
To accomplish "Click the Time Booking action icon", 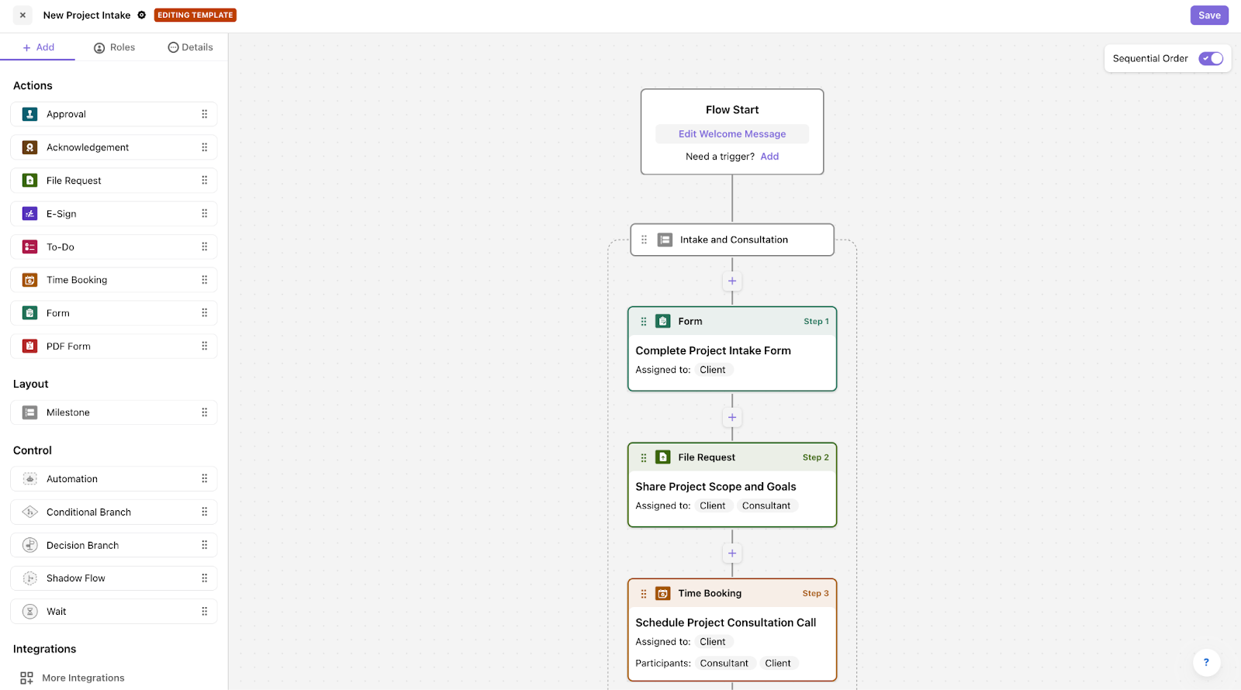I will pos(29,279).
